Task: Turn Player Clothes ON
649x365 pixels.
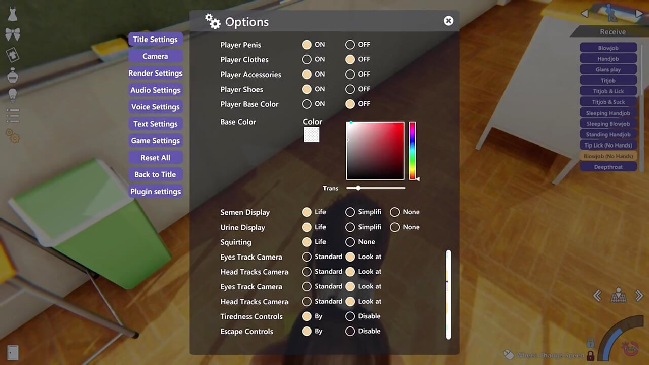Action: 307,59
